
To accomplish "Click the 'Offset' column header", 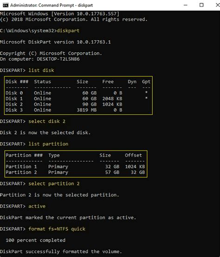I will 133,155.
